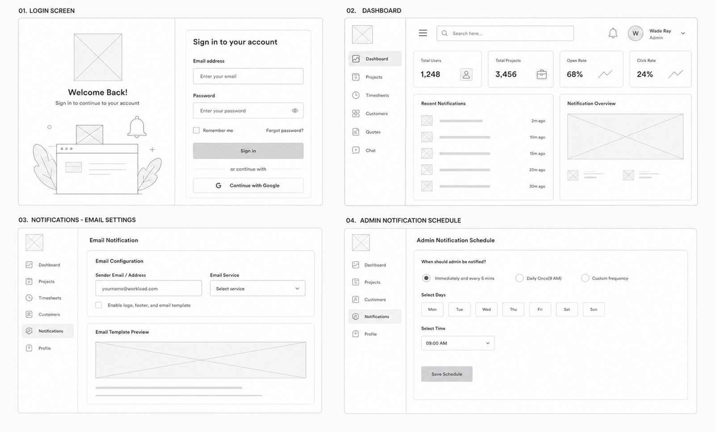This screenshot has height=432, width=715.
Task: Click the Open Rate trend line icon
Action: [606, 74]
